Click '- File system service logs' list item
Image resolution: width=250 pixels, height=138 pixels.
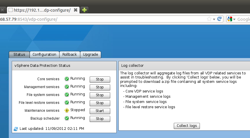click(x=145, y=102)
